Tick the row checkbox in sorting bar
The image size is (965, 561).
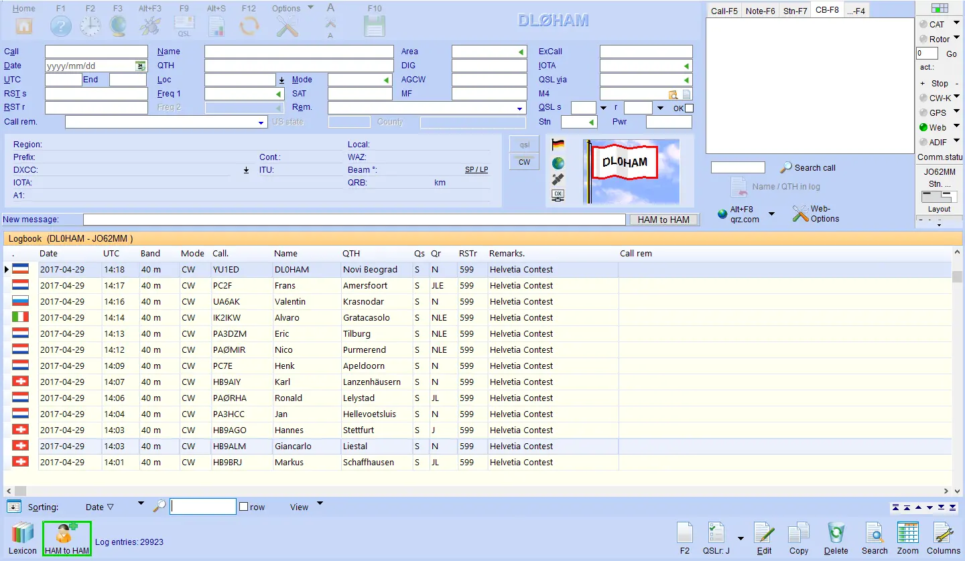click(244, 507)
